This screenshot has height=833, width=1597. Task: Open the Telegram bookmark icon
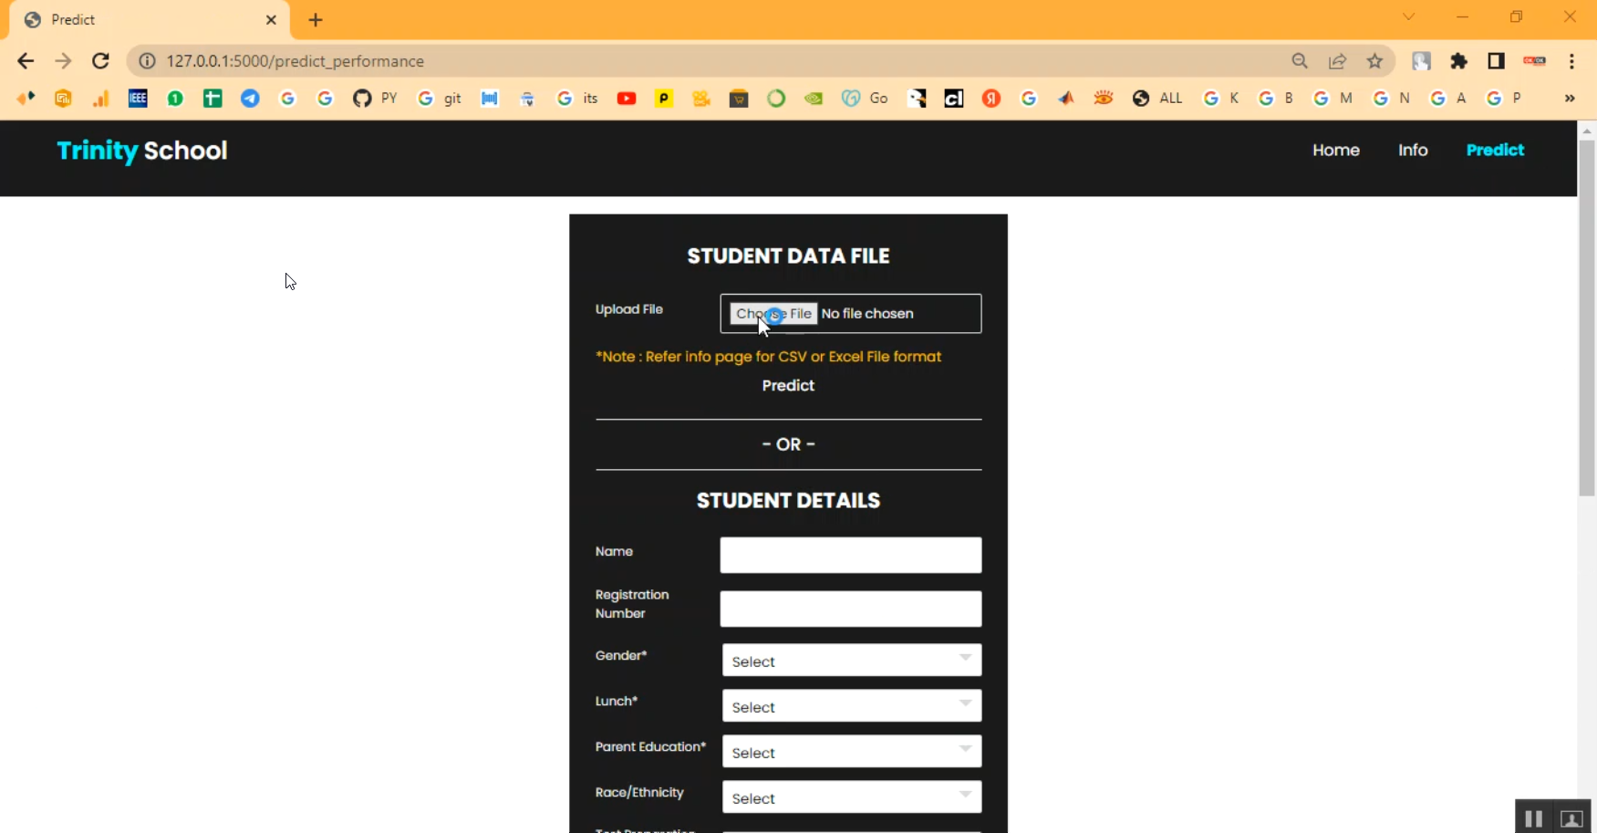[250, 99]
